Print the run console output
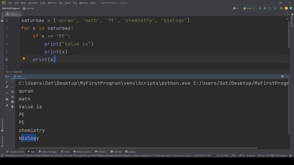This screenshot has height=165, width=294. pyautogui.click(x=12, y=102)
